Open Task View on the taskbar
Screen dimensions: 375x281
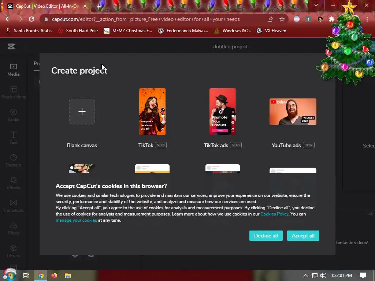pos(26,276)
